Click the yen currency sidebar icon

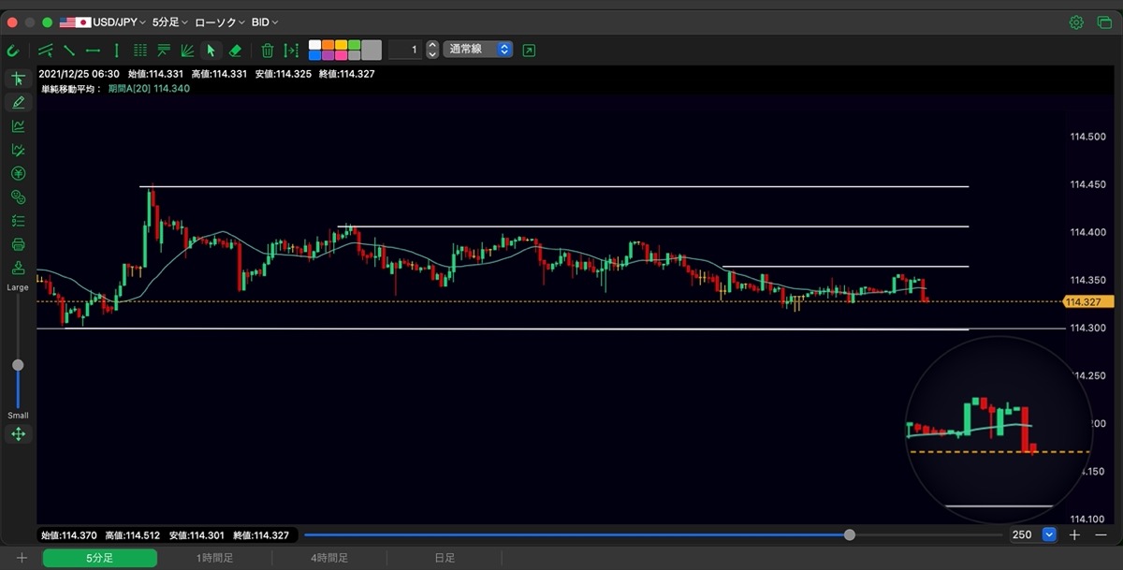18,173
